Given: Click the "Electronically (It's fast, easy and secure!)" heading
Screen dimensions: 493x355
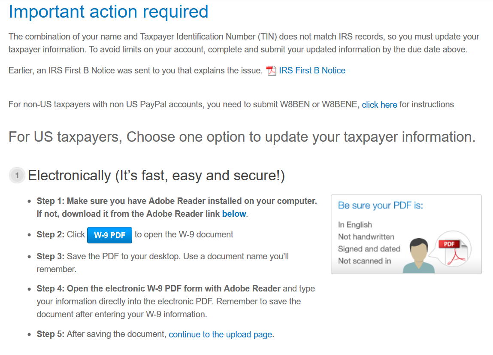Looking at the screenshot, I should (156, 176).
